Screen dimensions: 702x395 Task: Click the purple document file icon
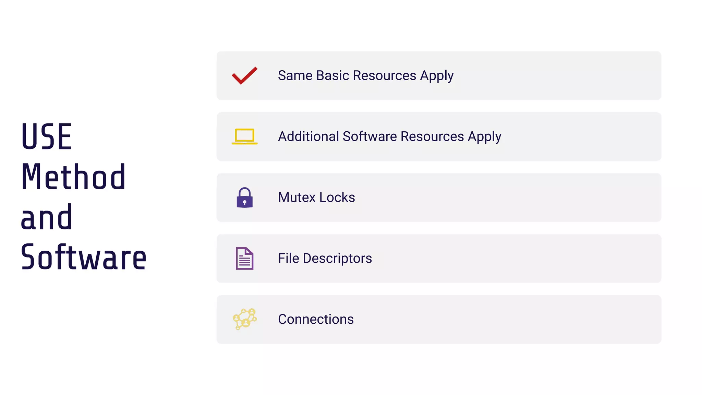(244, 259)
